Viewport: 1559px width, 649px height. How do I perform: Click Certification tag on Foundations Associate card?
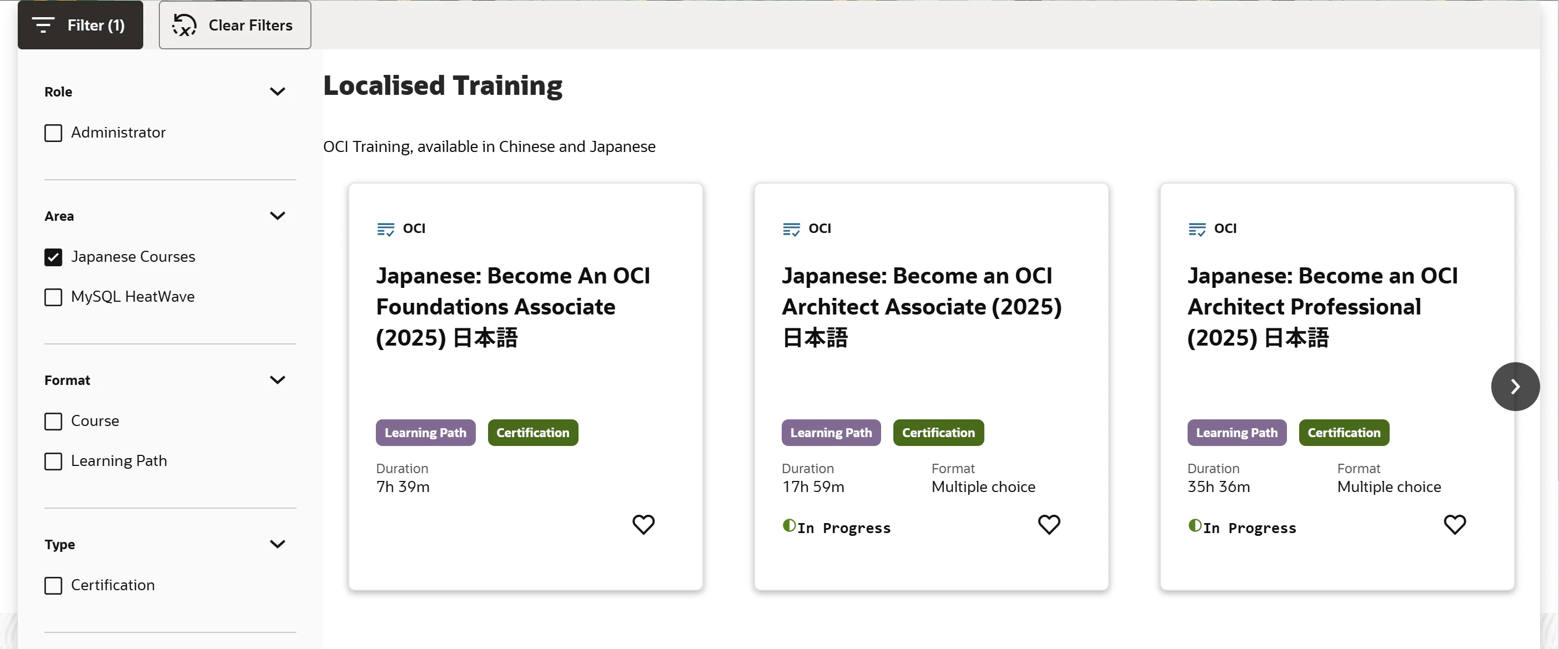(532, 433)
